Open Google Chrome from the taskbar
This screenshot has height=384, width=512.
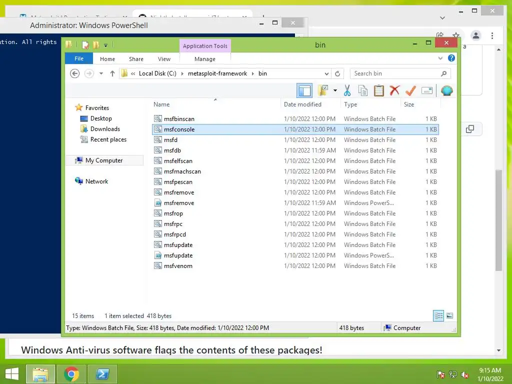71,374
